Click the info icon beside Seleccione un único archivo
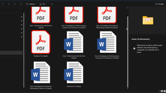The width and height of the screenshot is (166, 93). [134, 49]
